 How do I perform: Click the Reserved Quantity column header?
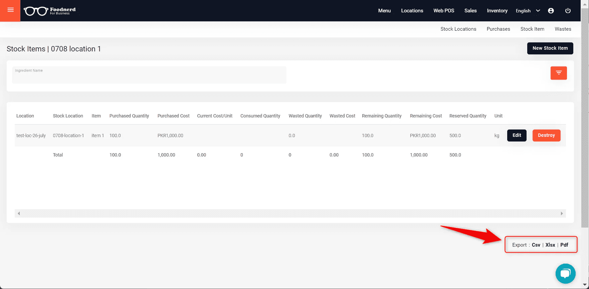point(468,116)
